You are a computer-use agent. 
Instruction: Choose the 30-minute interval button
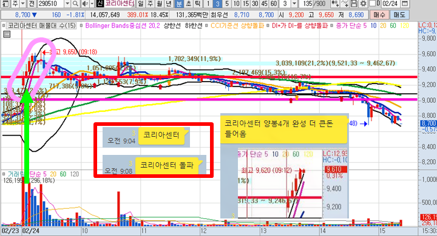255,4
